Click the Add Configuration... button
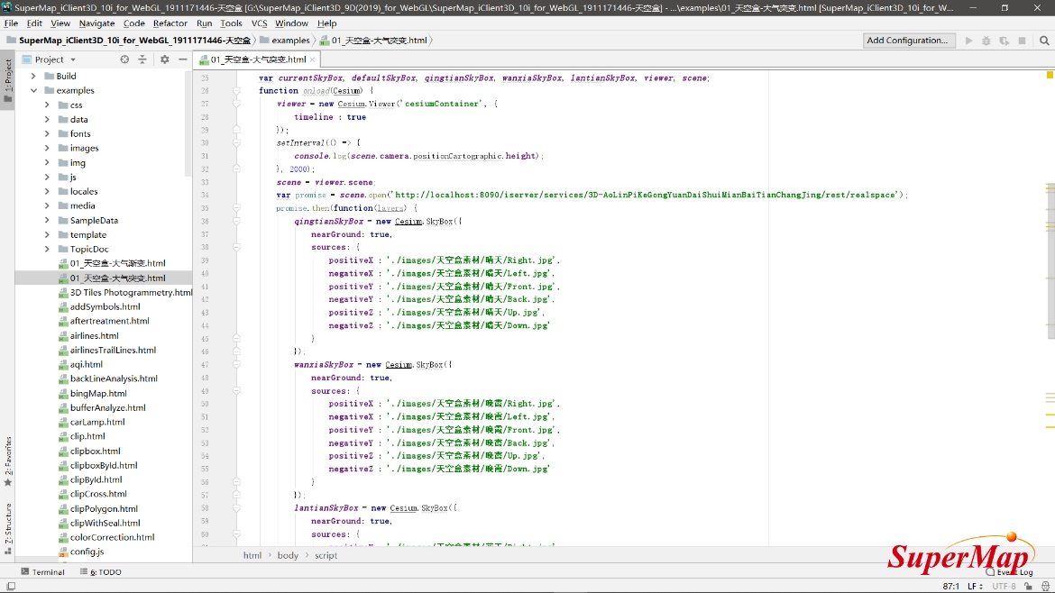The height and width of the screenshot is (593, 1055). 907,41
